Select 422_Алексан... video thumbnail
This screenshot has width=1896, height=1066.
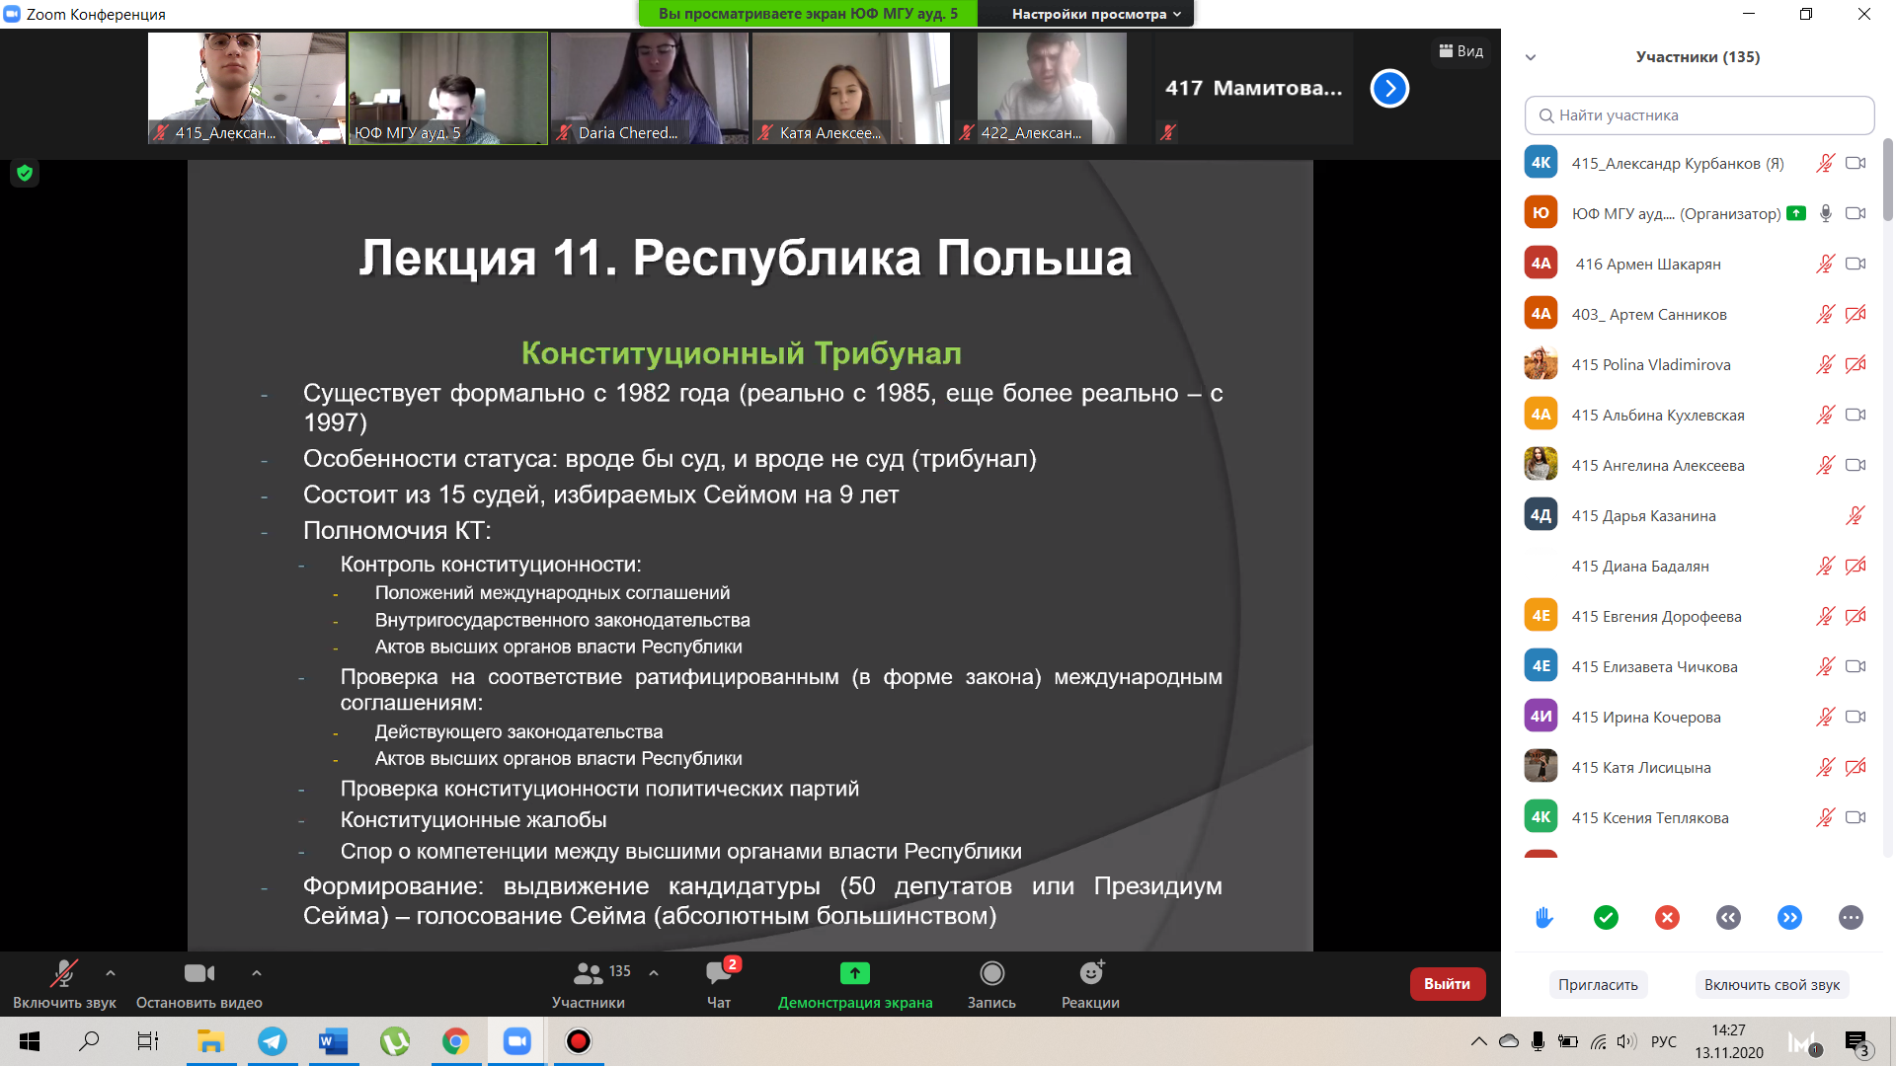coord(1053,88)
